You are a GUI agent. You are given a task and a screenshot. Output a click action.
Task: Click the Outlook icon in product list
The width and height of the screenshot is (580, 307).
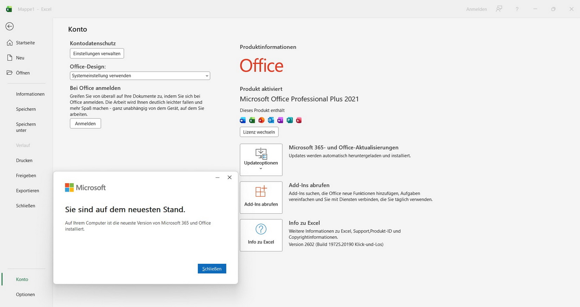(271, 120)
